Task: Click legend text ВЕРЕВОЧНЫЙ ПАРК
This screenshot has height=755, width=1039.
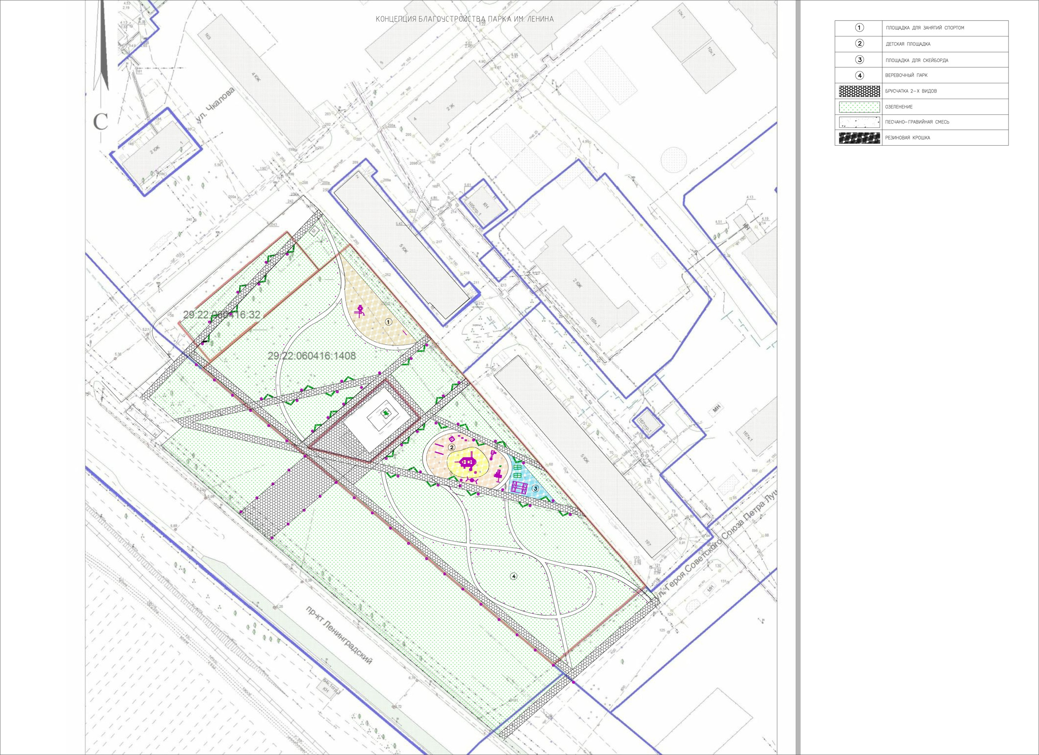Action: 906,75
